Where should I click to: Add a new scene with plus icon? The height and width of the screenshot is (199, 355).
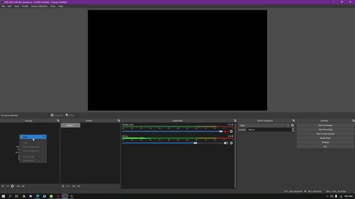click(63, 186)
